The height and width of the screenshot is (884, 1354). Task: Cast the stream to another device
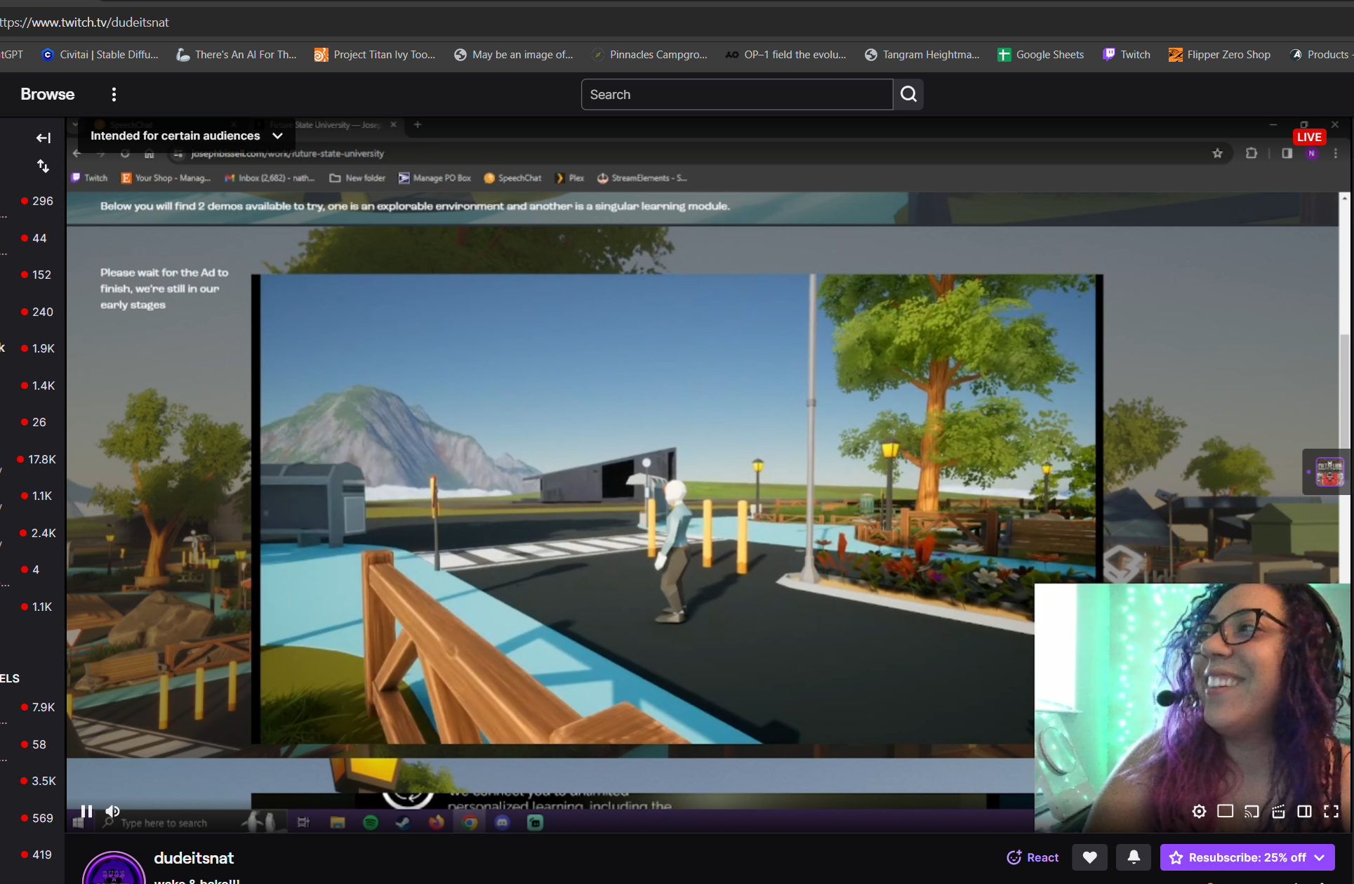tap(1251, 811)
